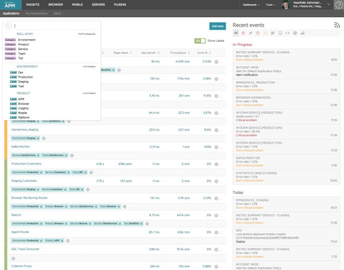Screen dimensions: 344x270
Task: Expand the account user menu
Action: pyautogui.click(x=328, y=4)
